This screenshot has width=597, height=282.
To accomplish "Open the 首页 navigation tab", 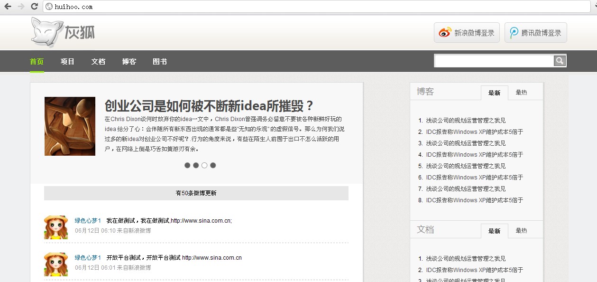I will click(37, 62).
